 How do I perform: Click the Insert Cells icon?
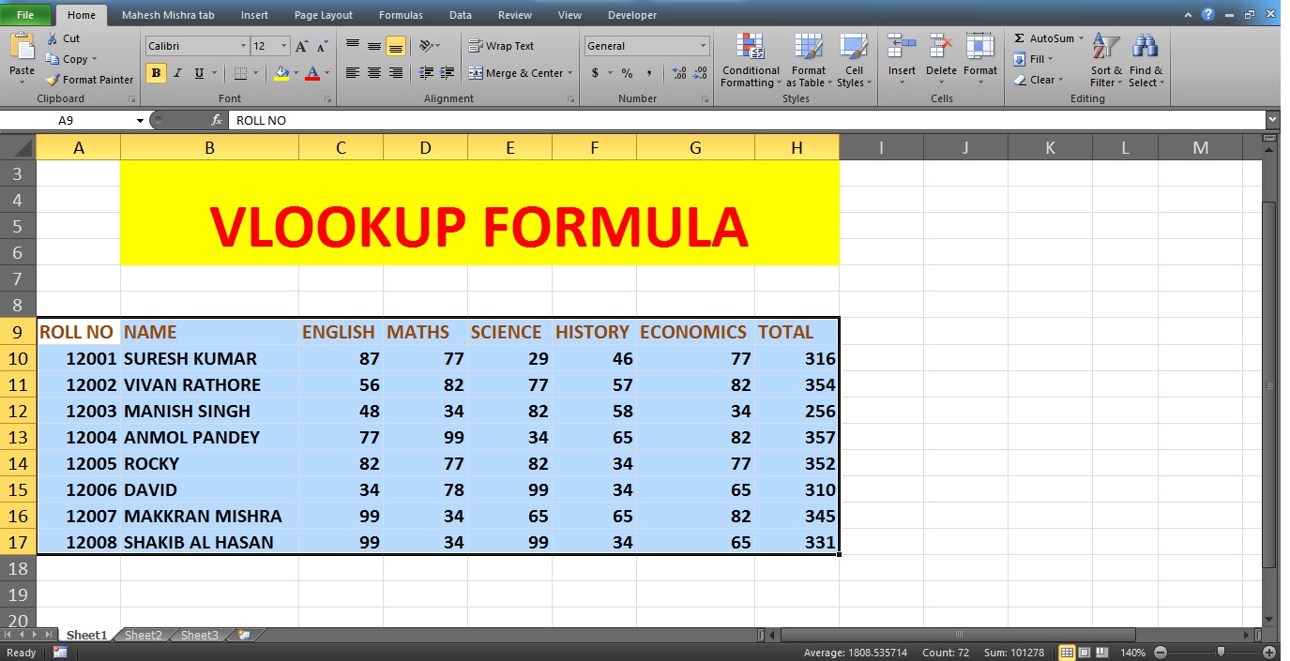pyautogui.click(x=901, y=44)
